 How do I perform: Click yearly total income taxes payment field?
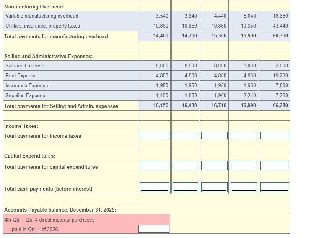click(x=274, y=135)
